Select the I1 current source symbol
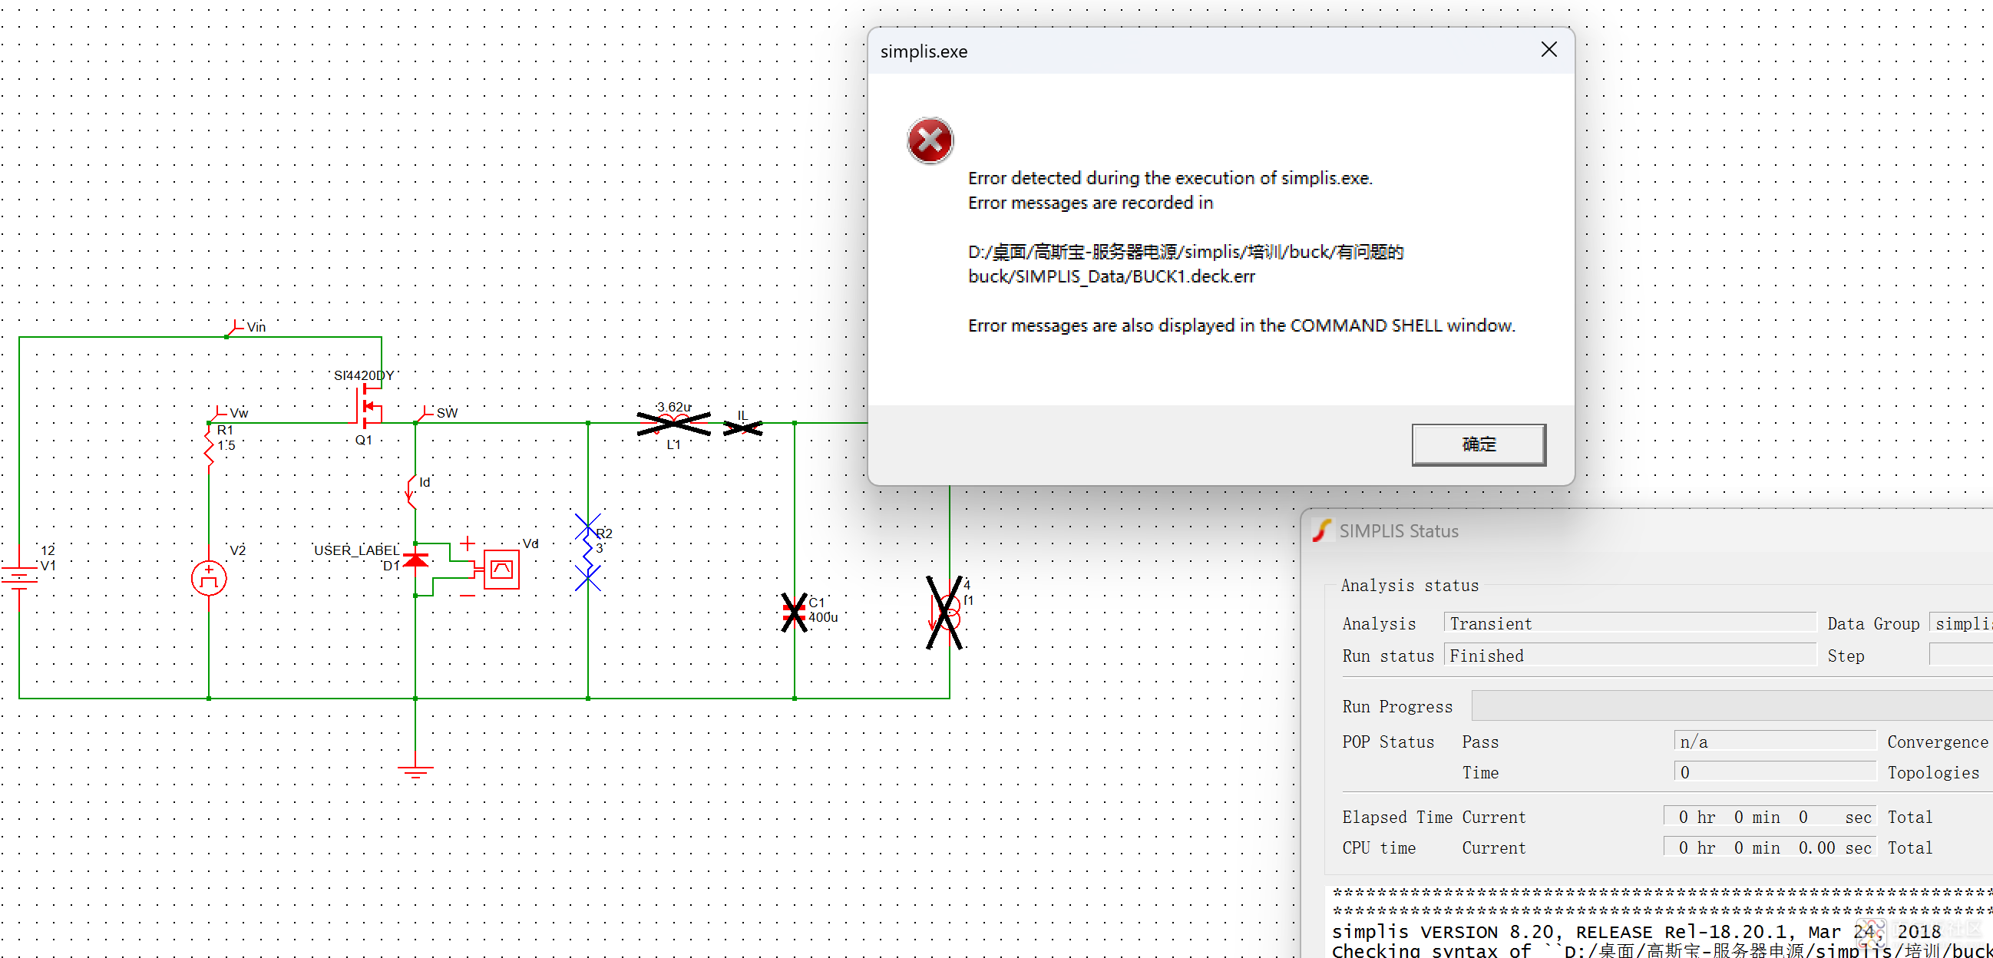This screenshot has width=1993, height=958. [x=949, y=612]
